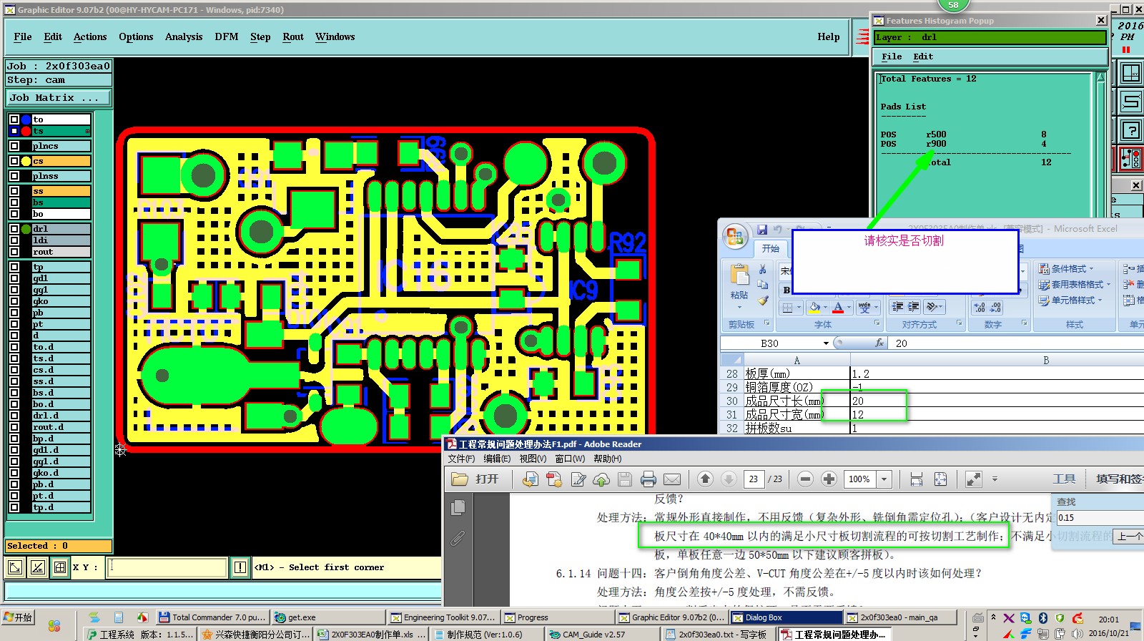Zoom out with the minus icon in Reader

(x=805, y=479)
